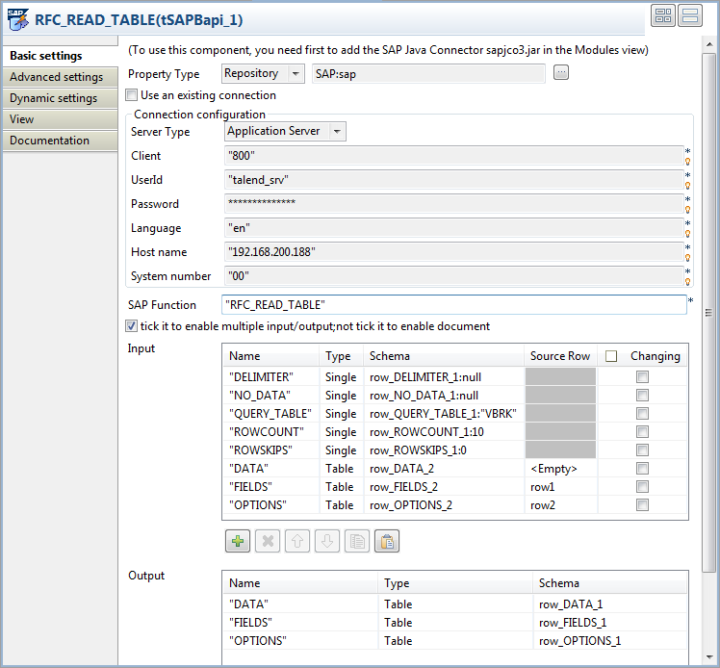This screenshot has height=668, width=720.
Task: Check the Changing box for "DELIMITER" row
Action: pos(642,377)
